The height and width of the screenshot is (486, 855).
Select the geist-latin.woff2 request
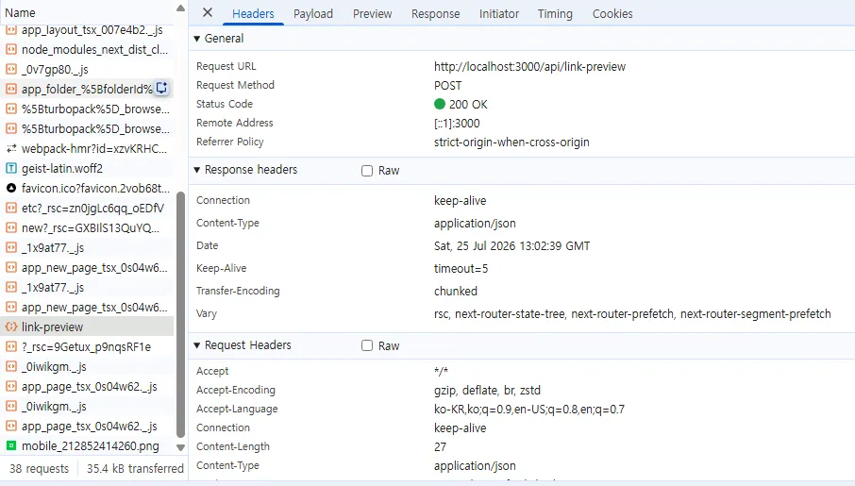[87, 169]
